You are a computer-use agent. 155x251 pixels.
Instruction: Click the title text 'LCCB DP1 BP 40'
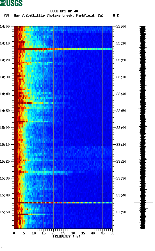tap(64, 11)
